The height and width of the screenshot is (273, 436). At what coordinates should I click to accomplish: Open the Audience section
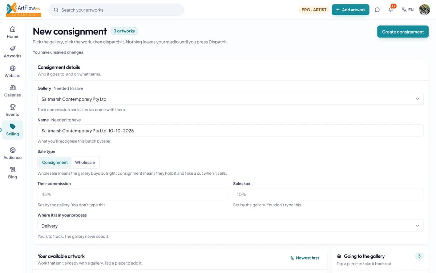coord(12,153)
